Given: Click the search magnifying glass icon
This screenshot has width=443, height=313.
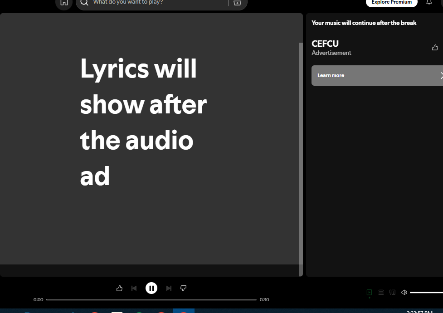Looking at the screenshot, I should (84, 3).
